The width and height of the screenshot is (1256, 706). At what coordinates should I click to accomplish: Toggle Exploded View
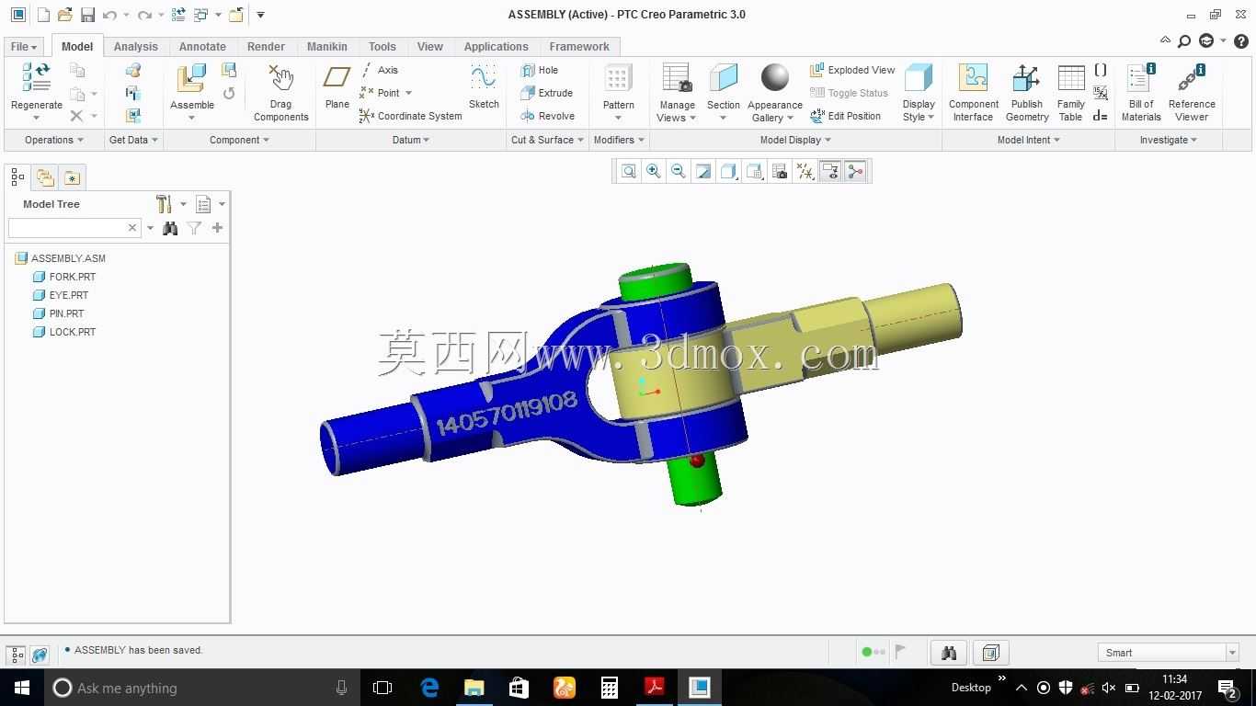pos(852,70)
